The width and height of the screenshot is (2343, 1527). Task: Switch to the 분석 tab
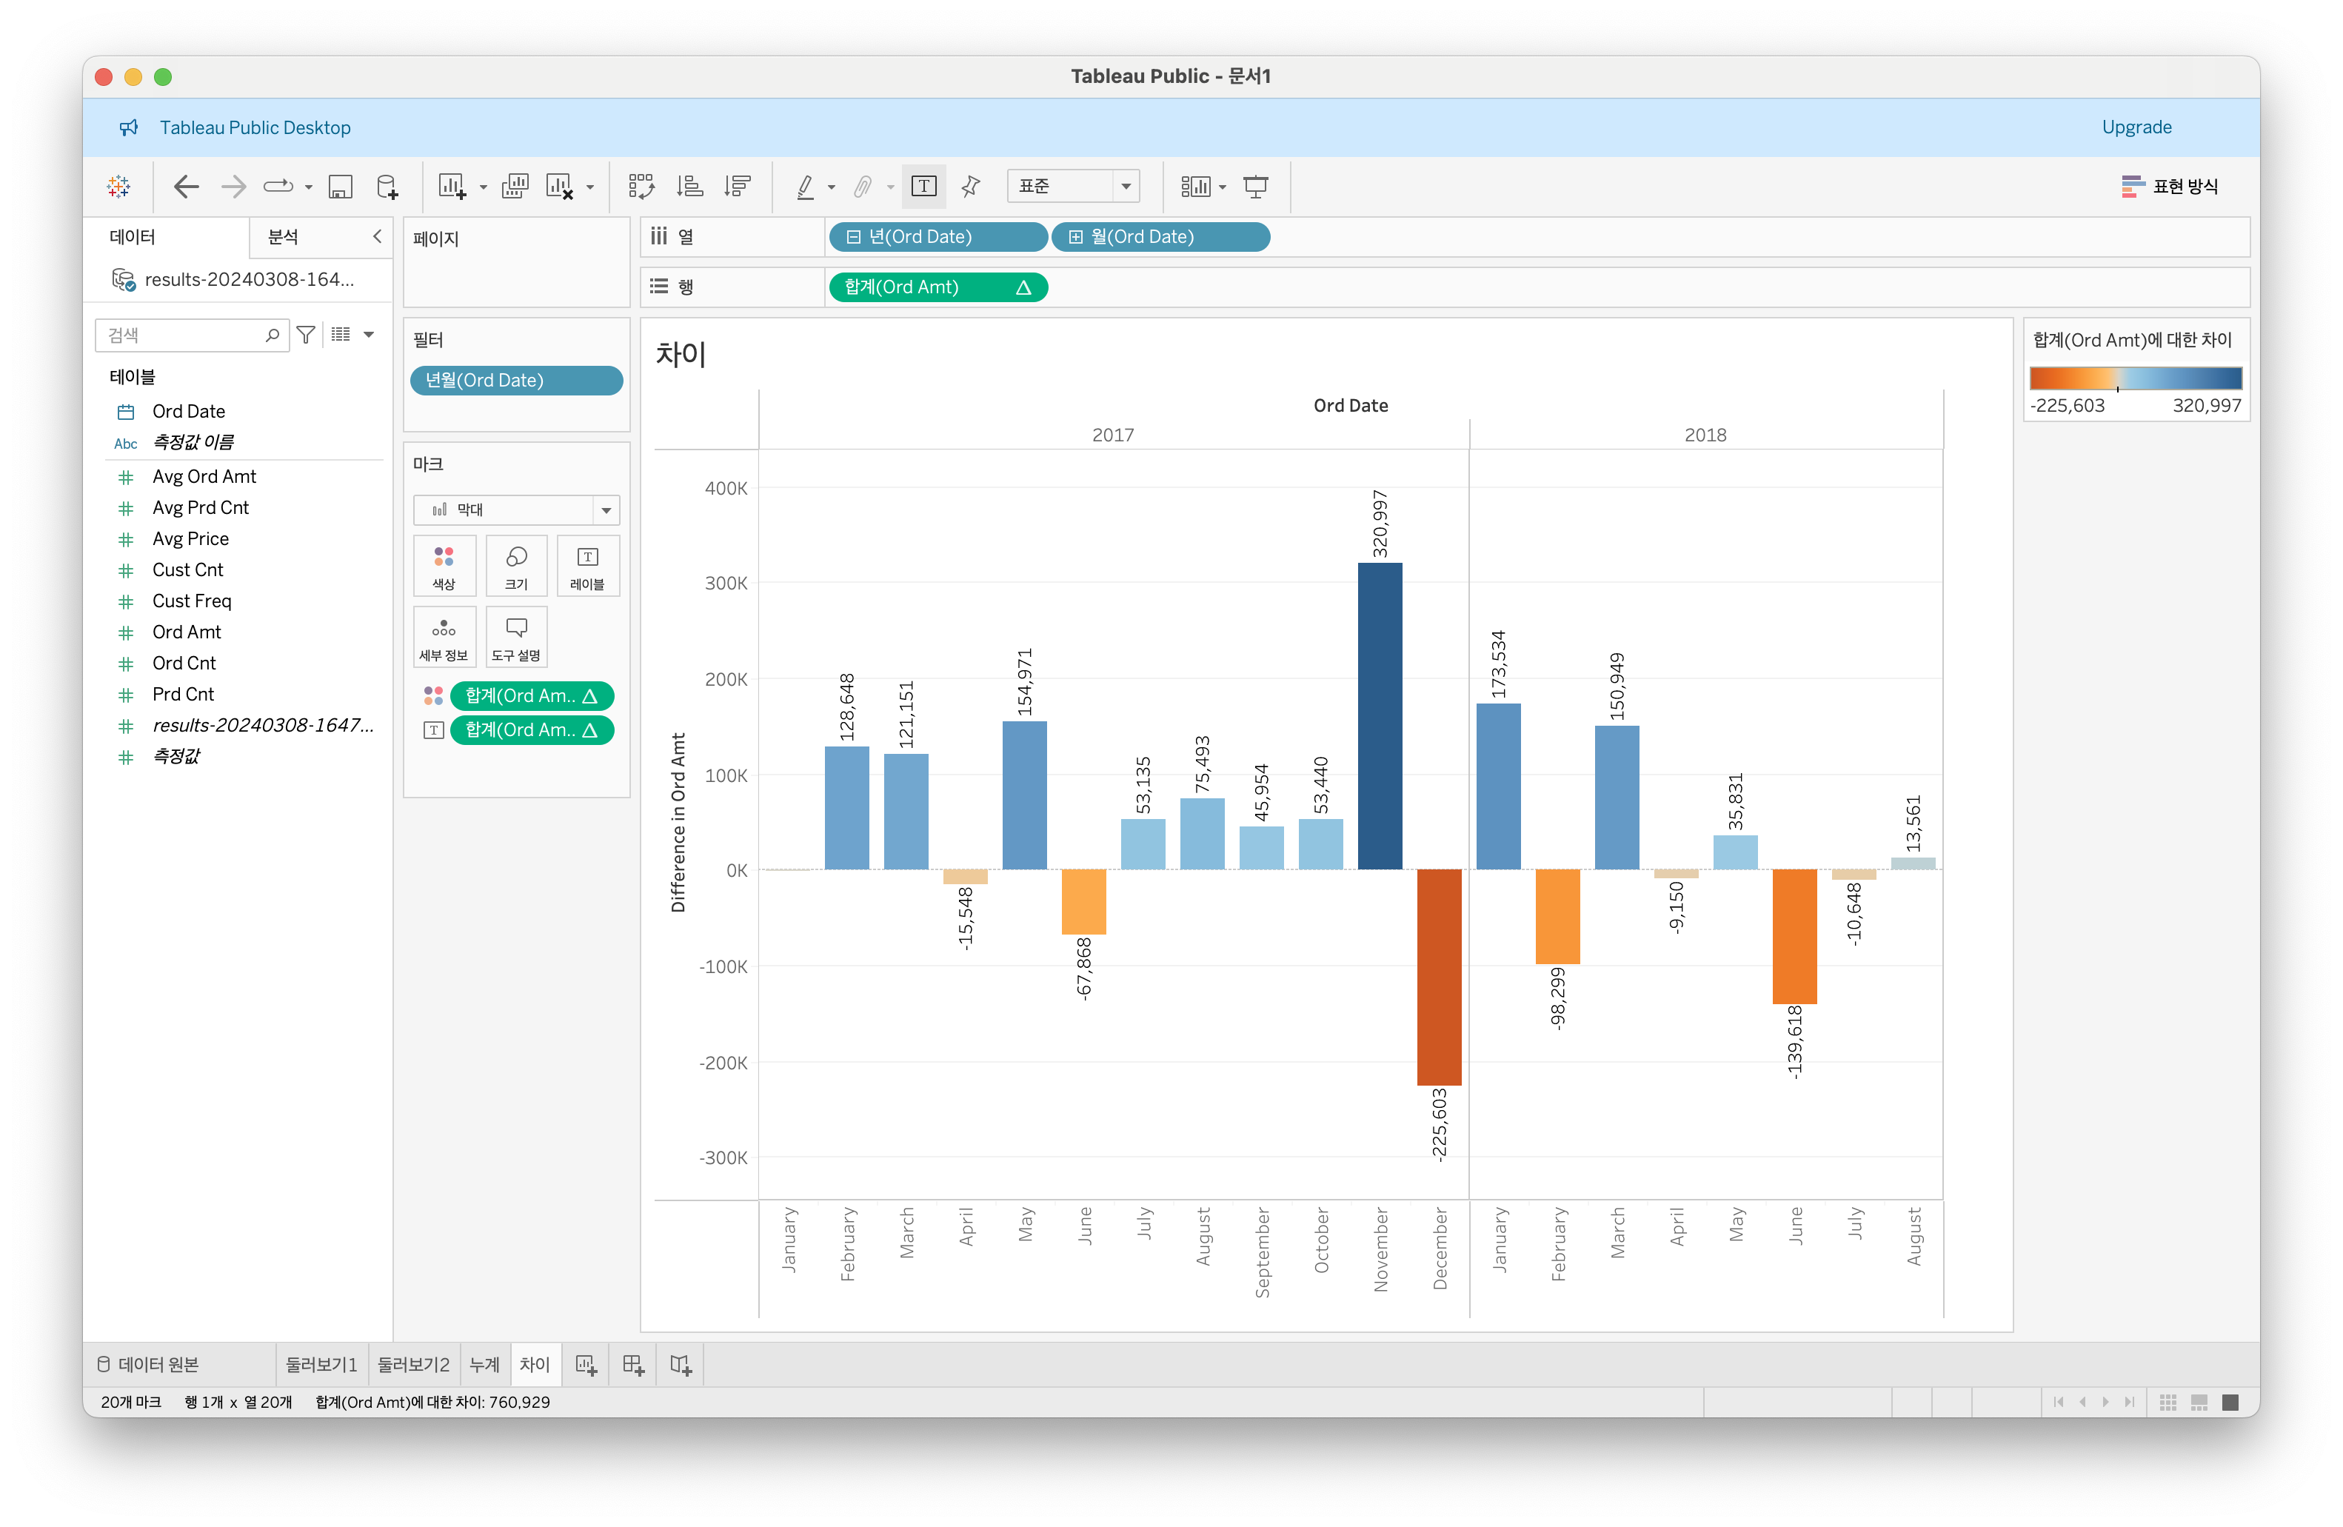tap(284, 236)
